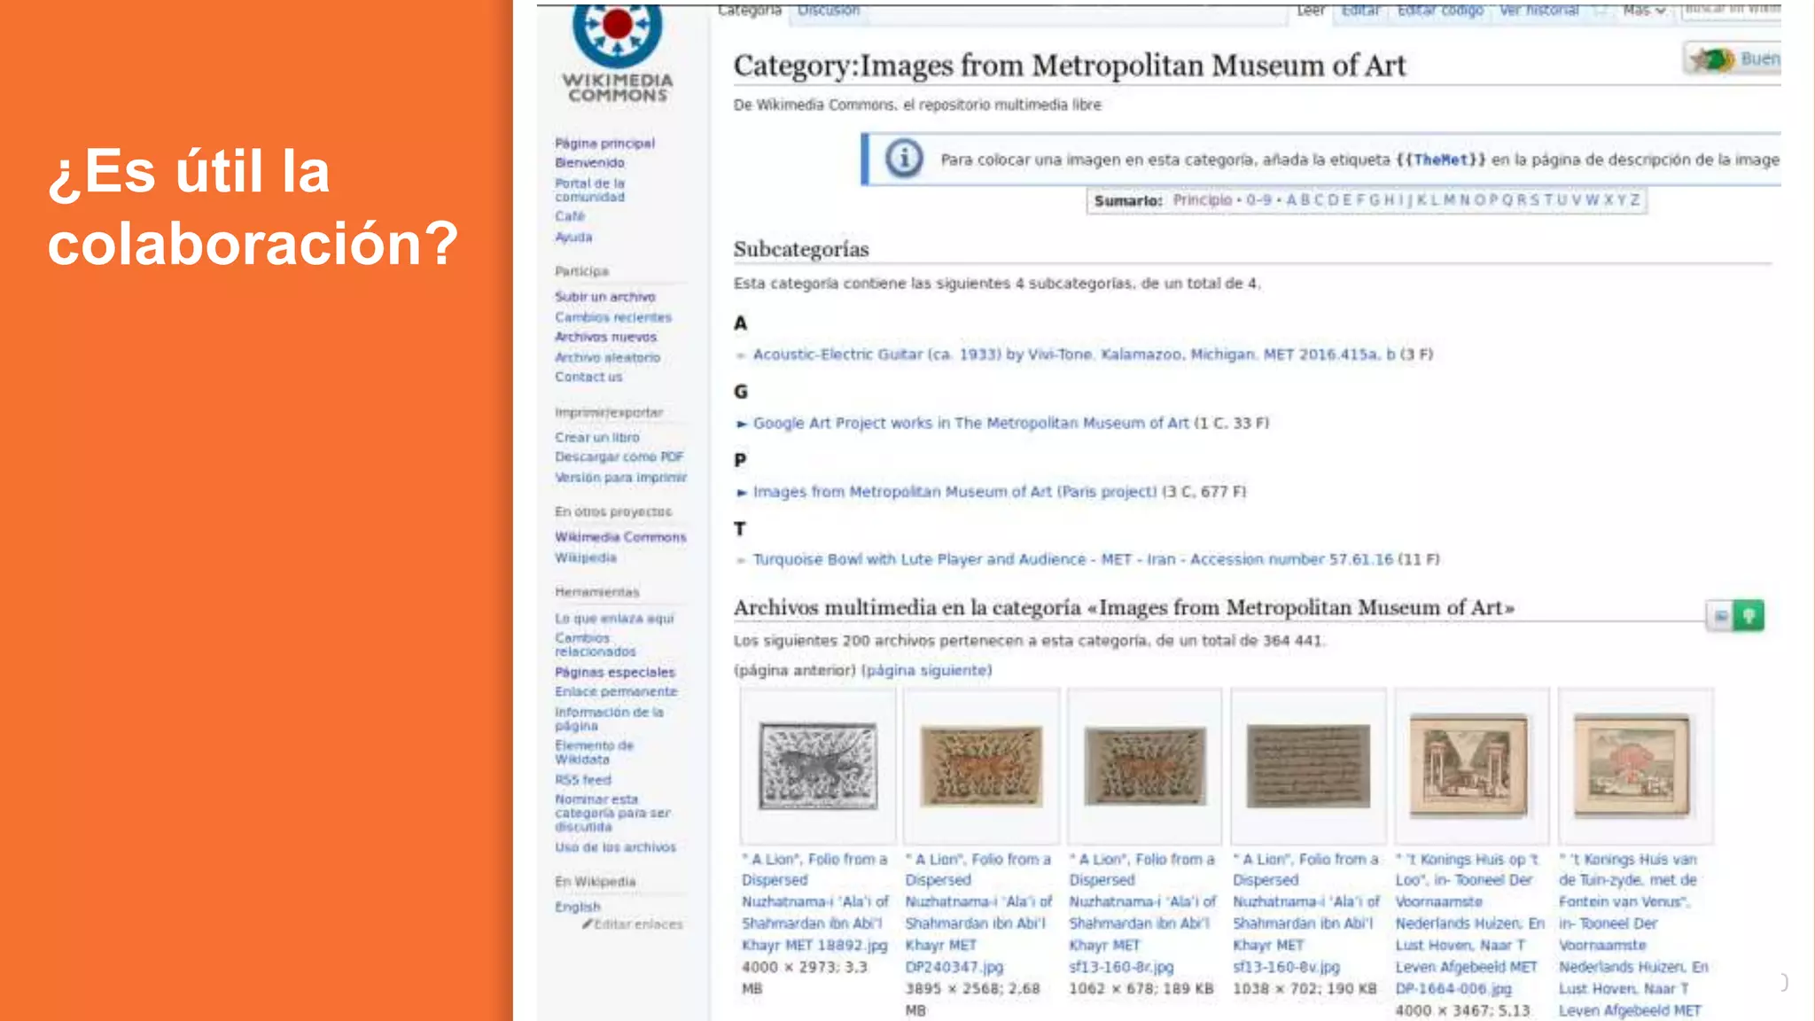Open 't Konings Huis op 't Loo thumbnail
Viewport: 1815px width, 1021px height.
1470,766
